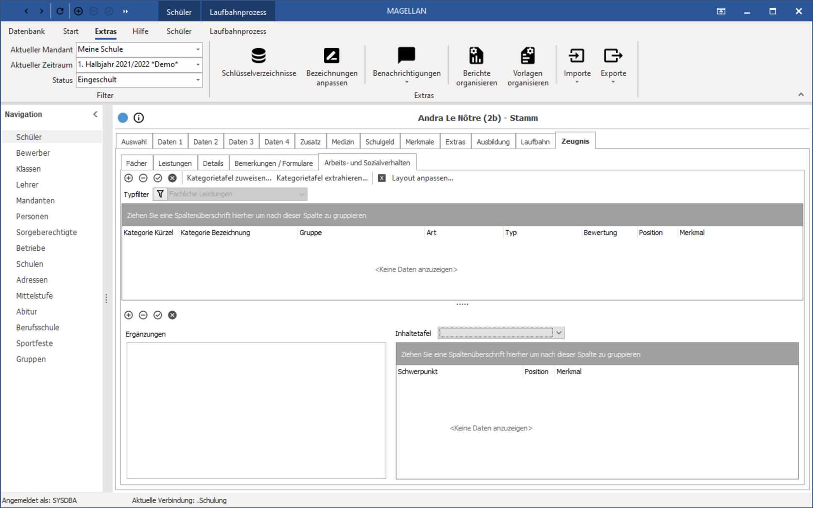Open the Importe dropdown menu
The height and width of the screenshot is (508, 813).
click(577, 66)
